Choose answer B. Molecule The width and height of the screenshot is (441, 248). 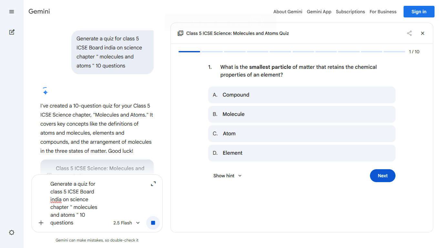(302, 114)
